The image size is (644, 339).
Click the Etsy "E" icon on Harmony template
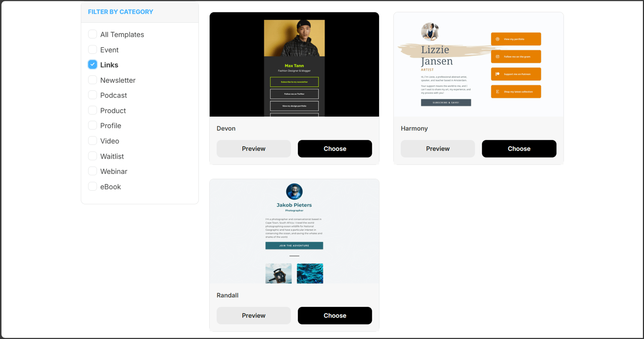point(498,91)
